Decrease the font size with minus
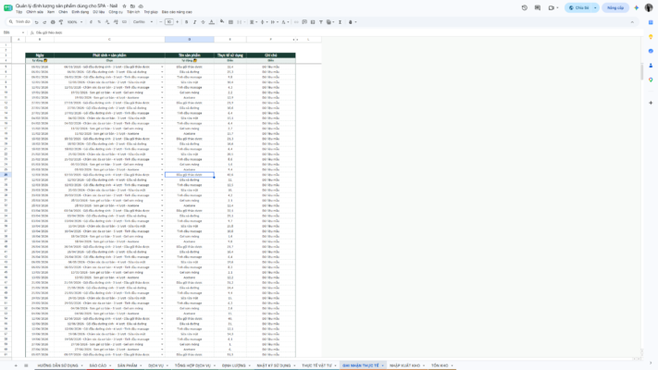The image size is (658, 370). pyautogui.click(x=161, y=22)
